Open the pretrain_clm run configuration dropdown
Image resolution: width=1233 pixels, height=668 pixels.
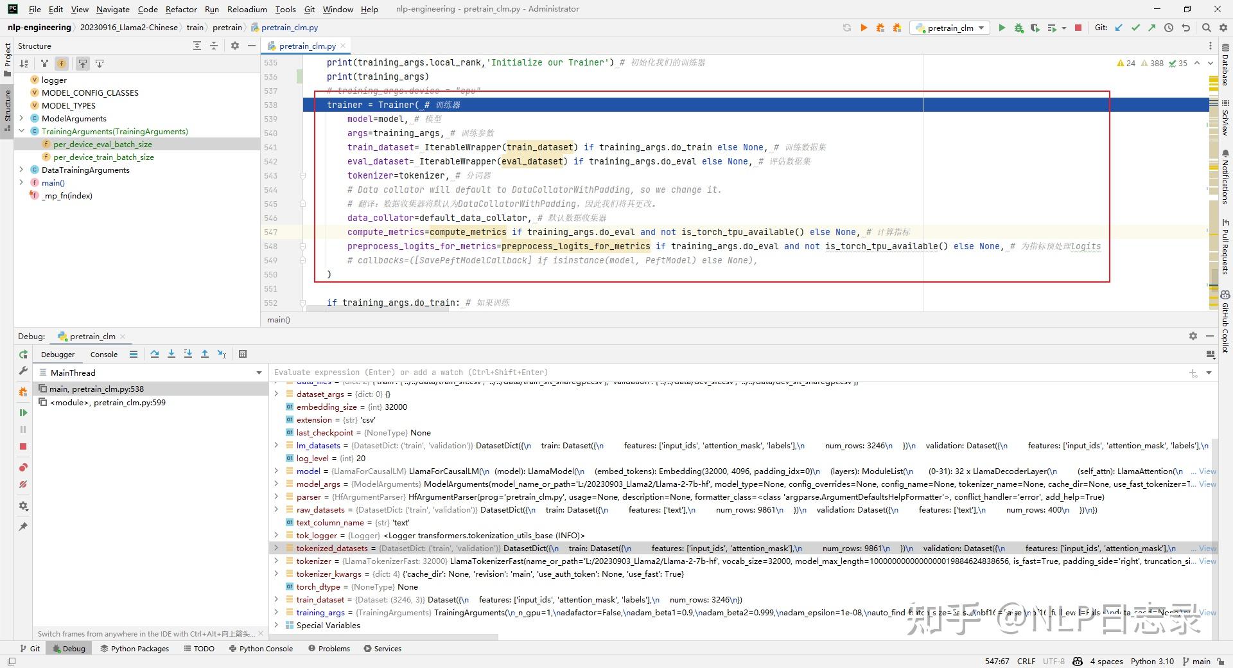(950, 28)
